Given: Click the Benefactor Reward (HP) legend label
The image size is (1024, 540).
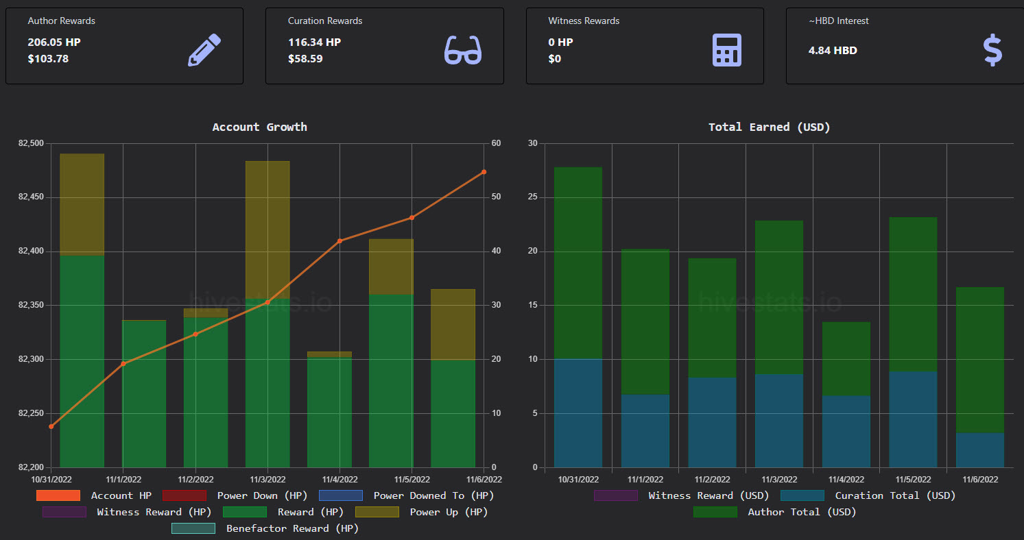Looking at the screenshot, I should [292, 528].
